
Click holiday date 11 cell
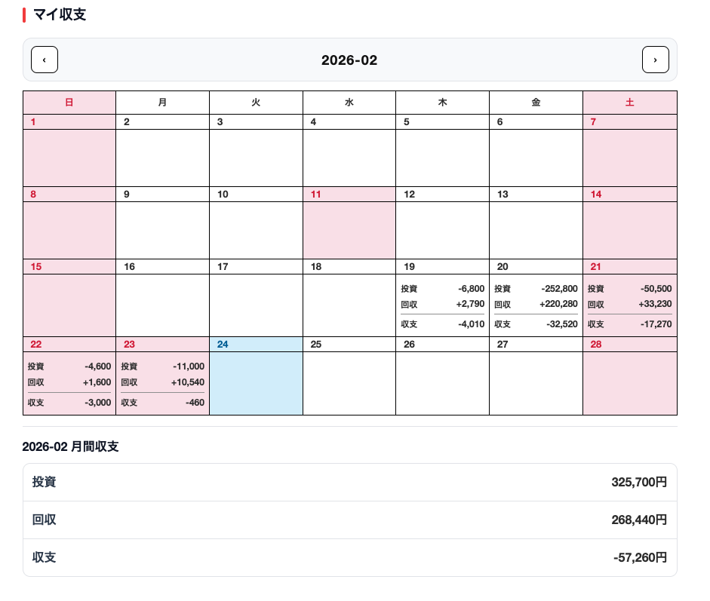[349, 223]
